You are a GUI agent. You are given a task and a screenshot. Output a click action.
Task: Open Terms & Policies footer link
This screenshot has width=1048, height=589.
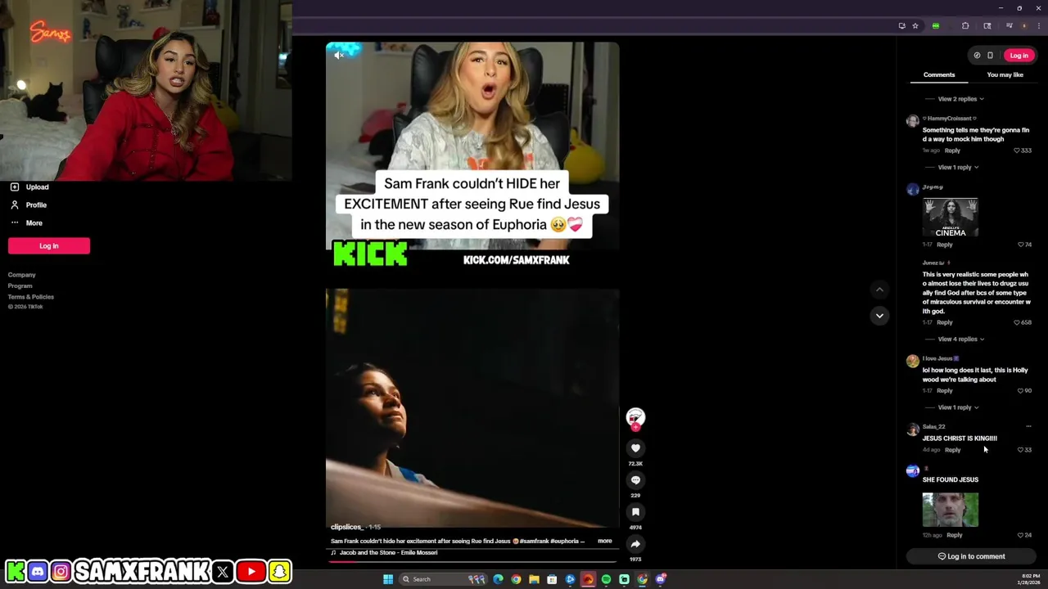tap(31, 297)
